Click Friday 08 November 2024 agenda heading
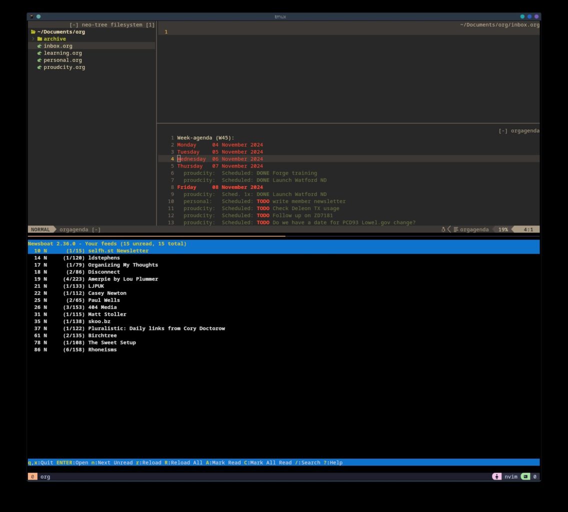 pos(219,187)
